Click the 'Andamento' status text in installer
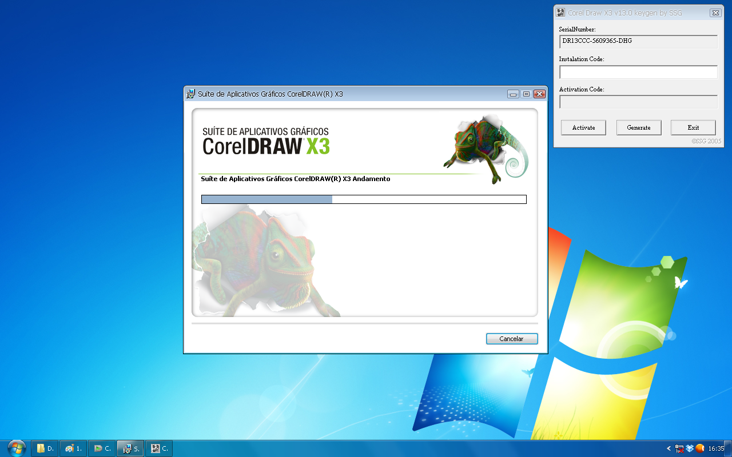 [x=371, y=179]
